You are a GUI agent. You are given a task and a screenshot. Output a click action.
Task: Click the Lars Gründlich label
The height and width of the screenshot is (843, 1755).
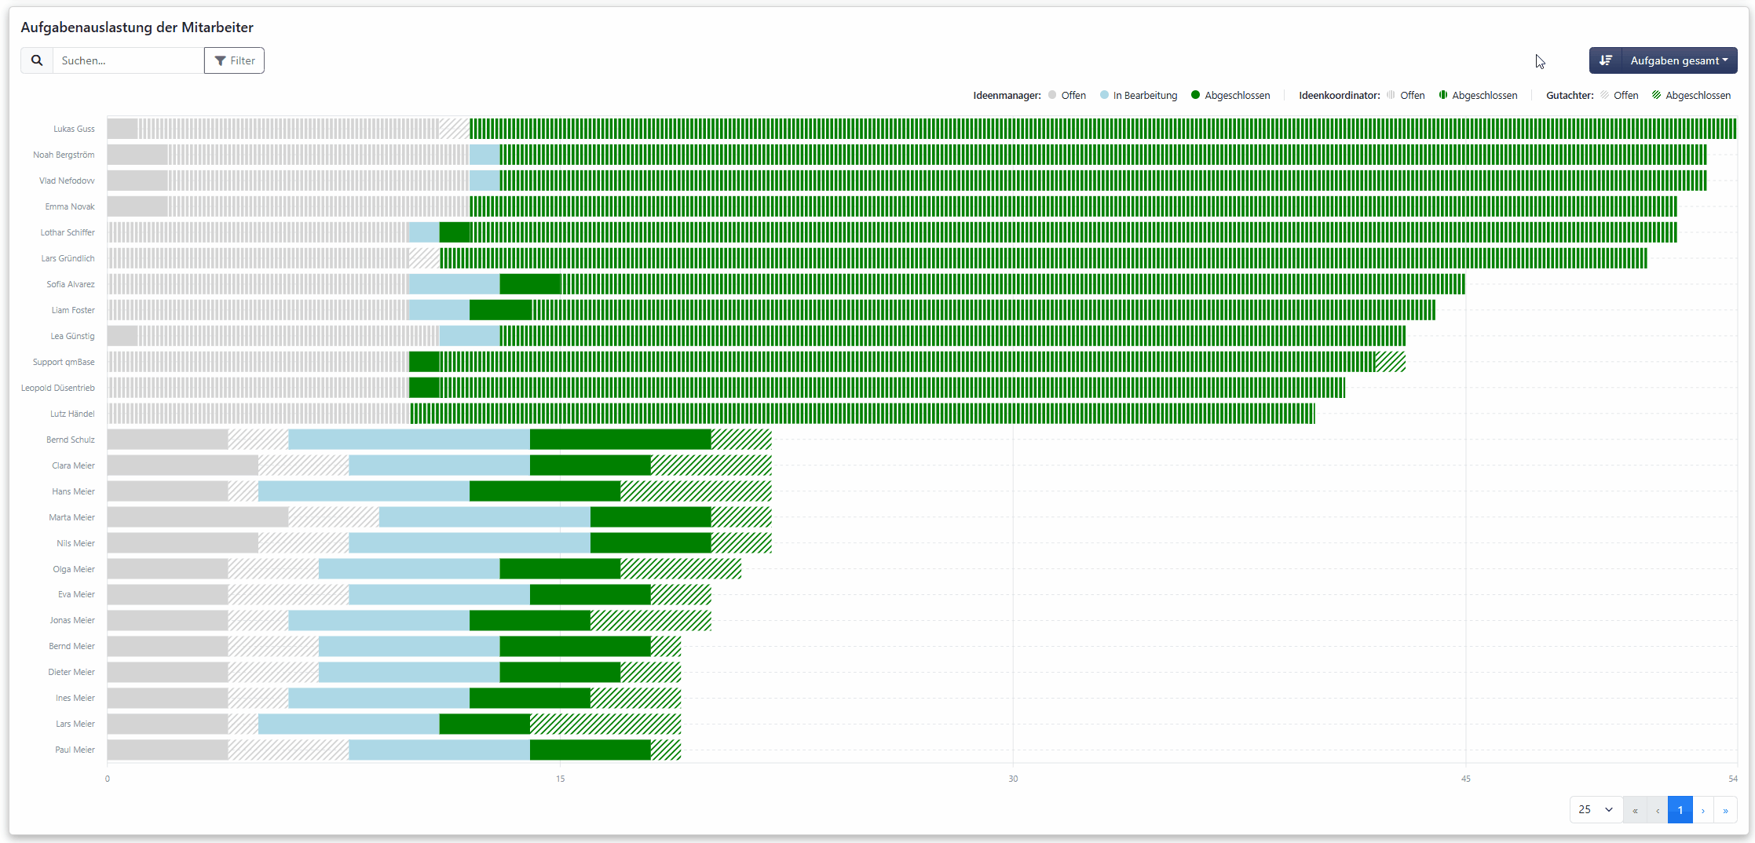click(68, 258)
